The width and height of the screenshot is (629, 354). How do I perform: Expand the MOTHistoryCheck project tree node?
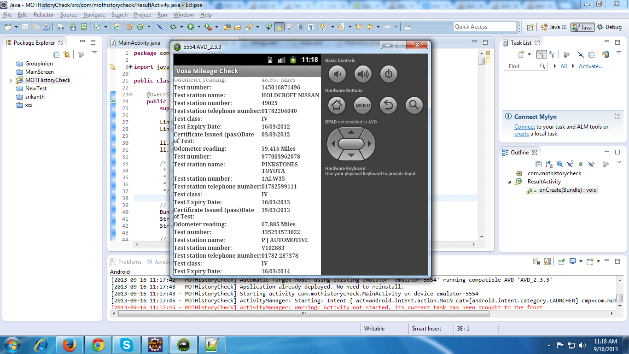click(x=12, y=81)
